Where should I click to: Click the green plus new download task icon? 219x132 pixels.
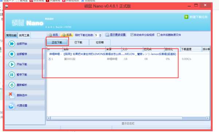pyautogui.click(x=186, y=17)
